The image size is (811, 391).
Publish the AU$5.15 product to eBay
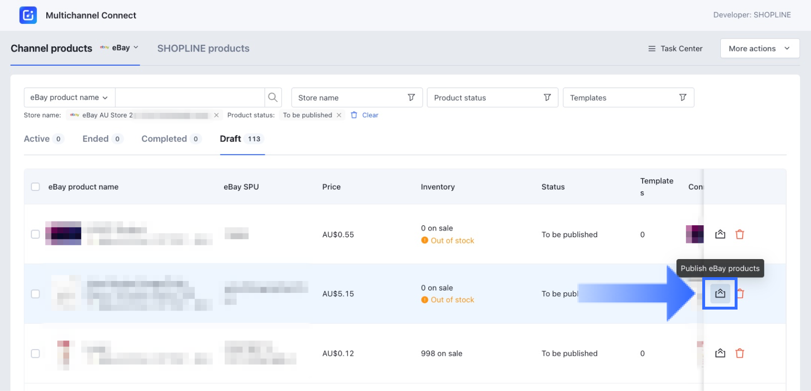click(720, 293)
